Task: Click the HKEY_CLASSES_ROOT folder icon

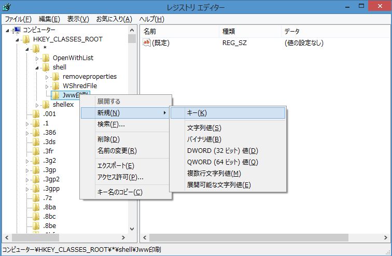Action: [x=26, y=39]
